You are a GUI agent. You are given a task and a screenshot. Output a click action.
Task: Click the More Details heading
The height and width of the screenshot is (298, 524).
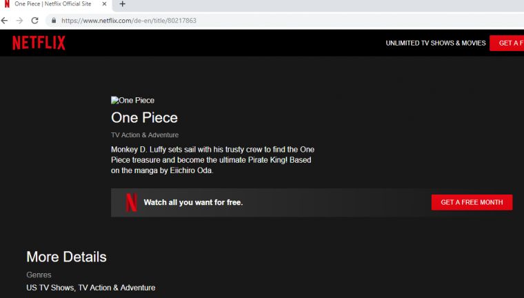click(66, 257)
